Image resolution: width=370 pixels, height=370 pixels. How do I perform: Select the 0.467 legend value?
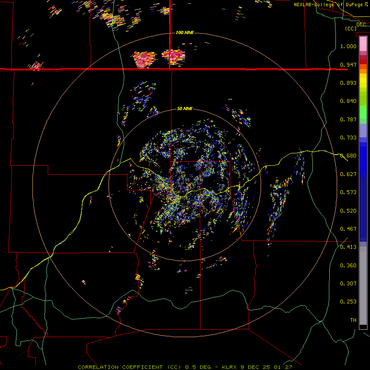(x=348, y=229)
